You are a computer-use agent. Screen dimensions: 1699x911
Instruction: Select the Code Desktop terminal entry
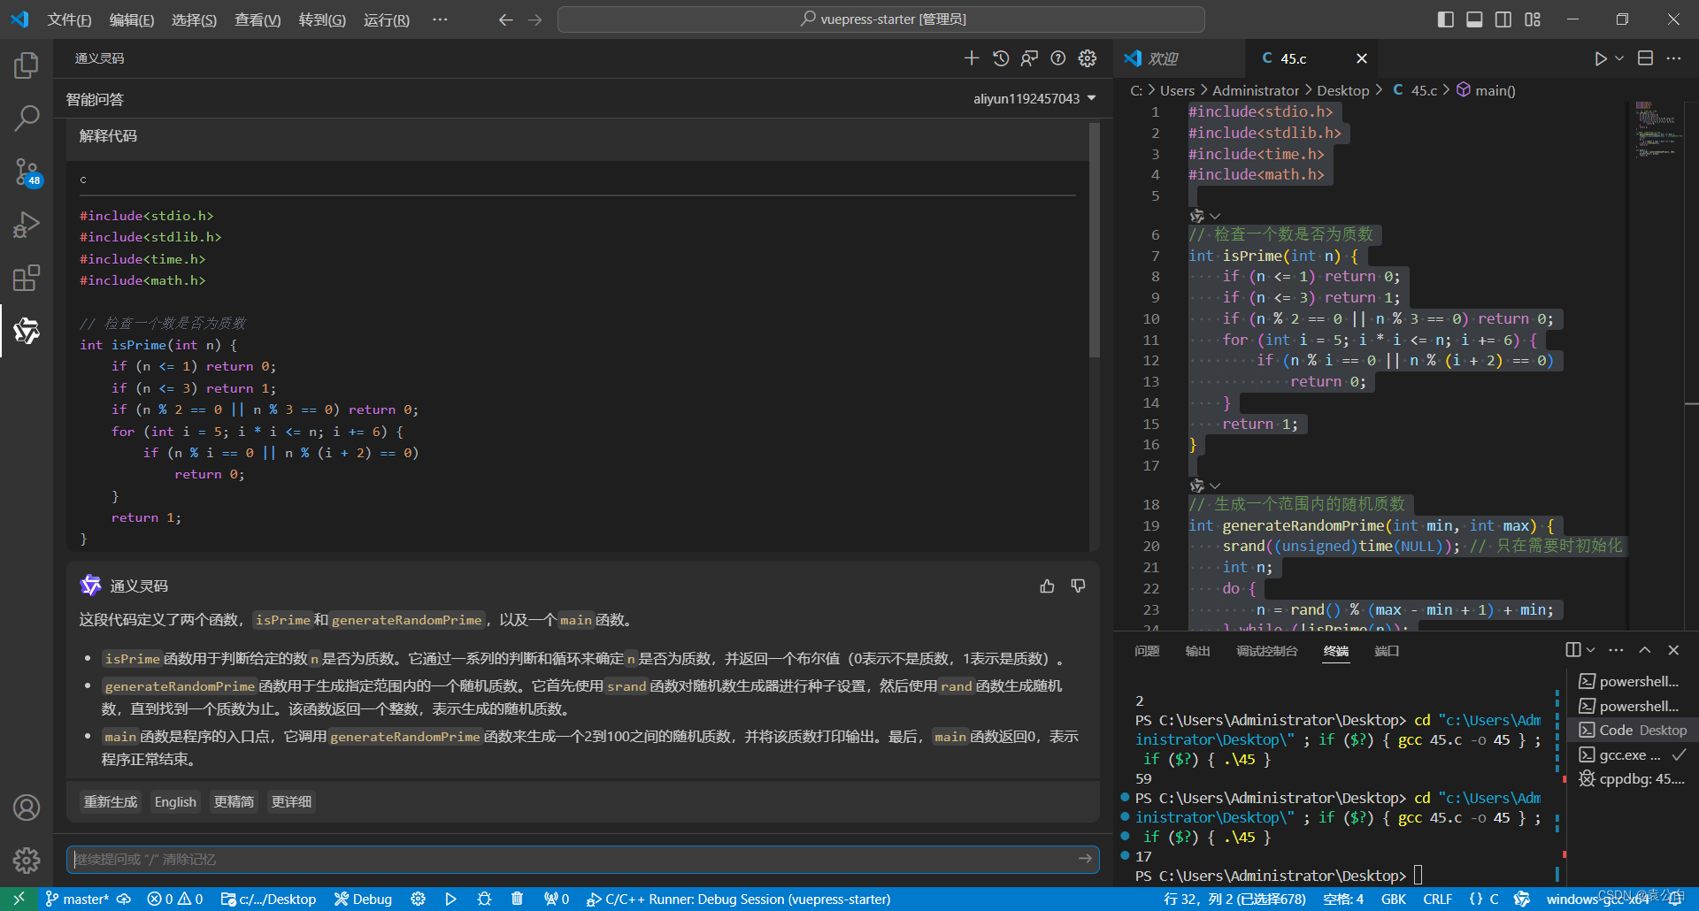point(1634,731)
